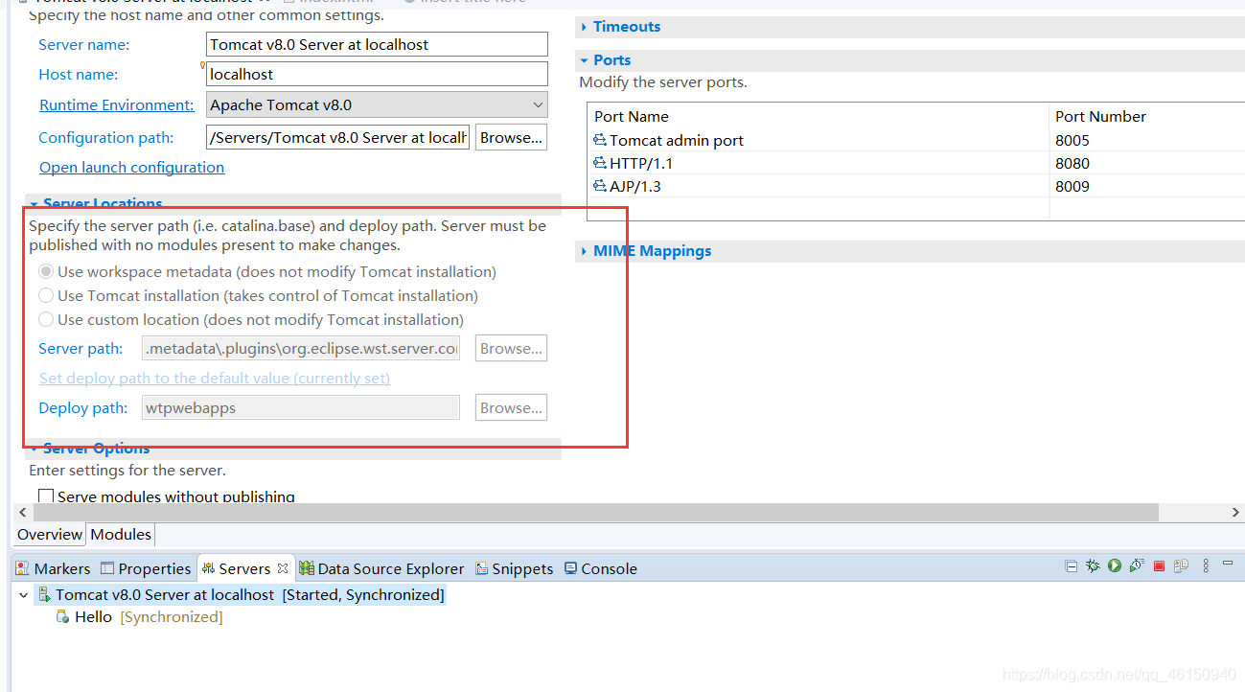Collapse all servers in Servers view
The width and height of the screenshot is (1245, 692).
tap(1072, 566)
